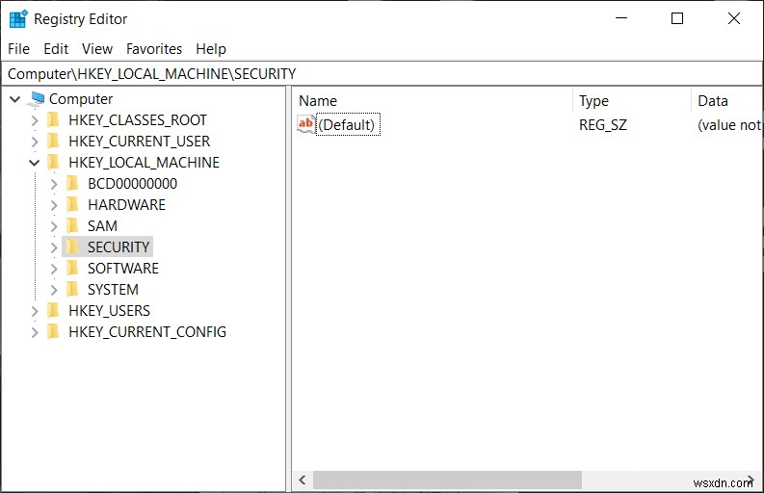Select the SAM key label
Screen dimensions: 764x493
click(x=102, y=226)
